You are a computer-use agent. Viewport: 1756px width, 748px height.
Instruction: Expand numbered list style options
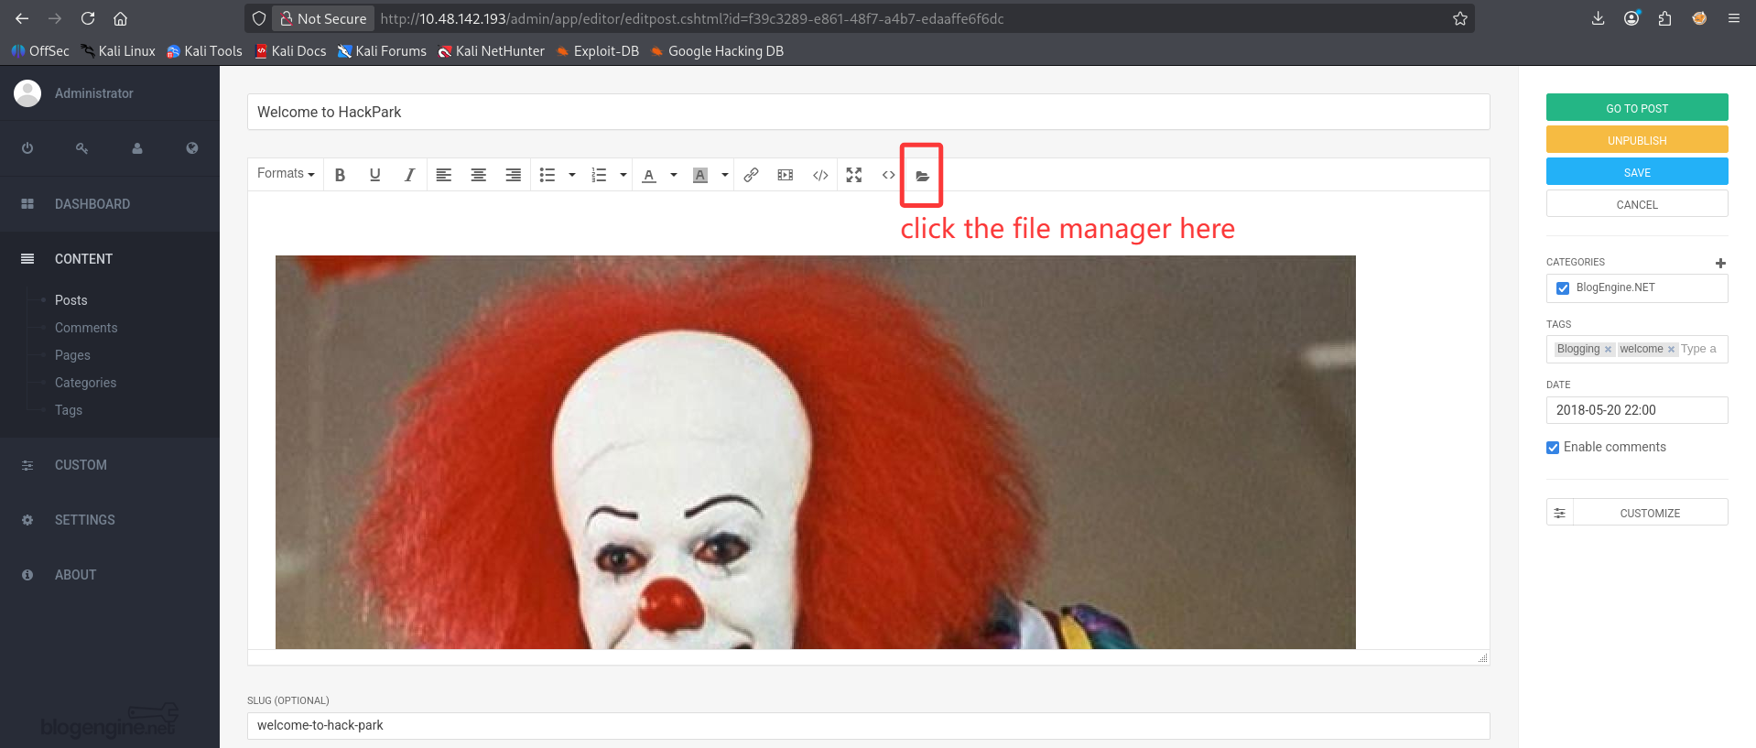[x=623, y=175]
